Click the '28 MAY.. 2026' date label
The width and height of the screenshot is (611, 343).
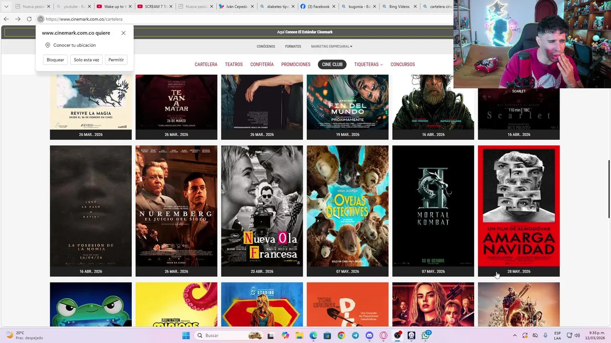[519, 272]
